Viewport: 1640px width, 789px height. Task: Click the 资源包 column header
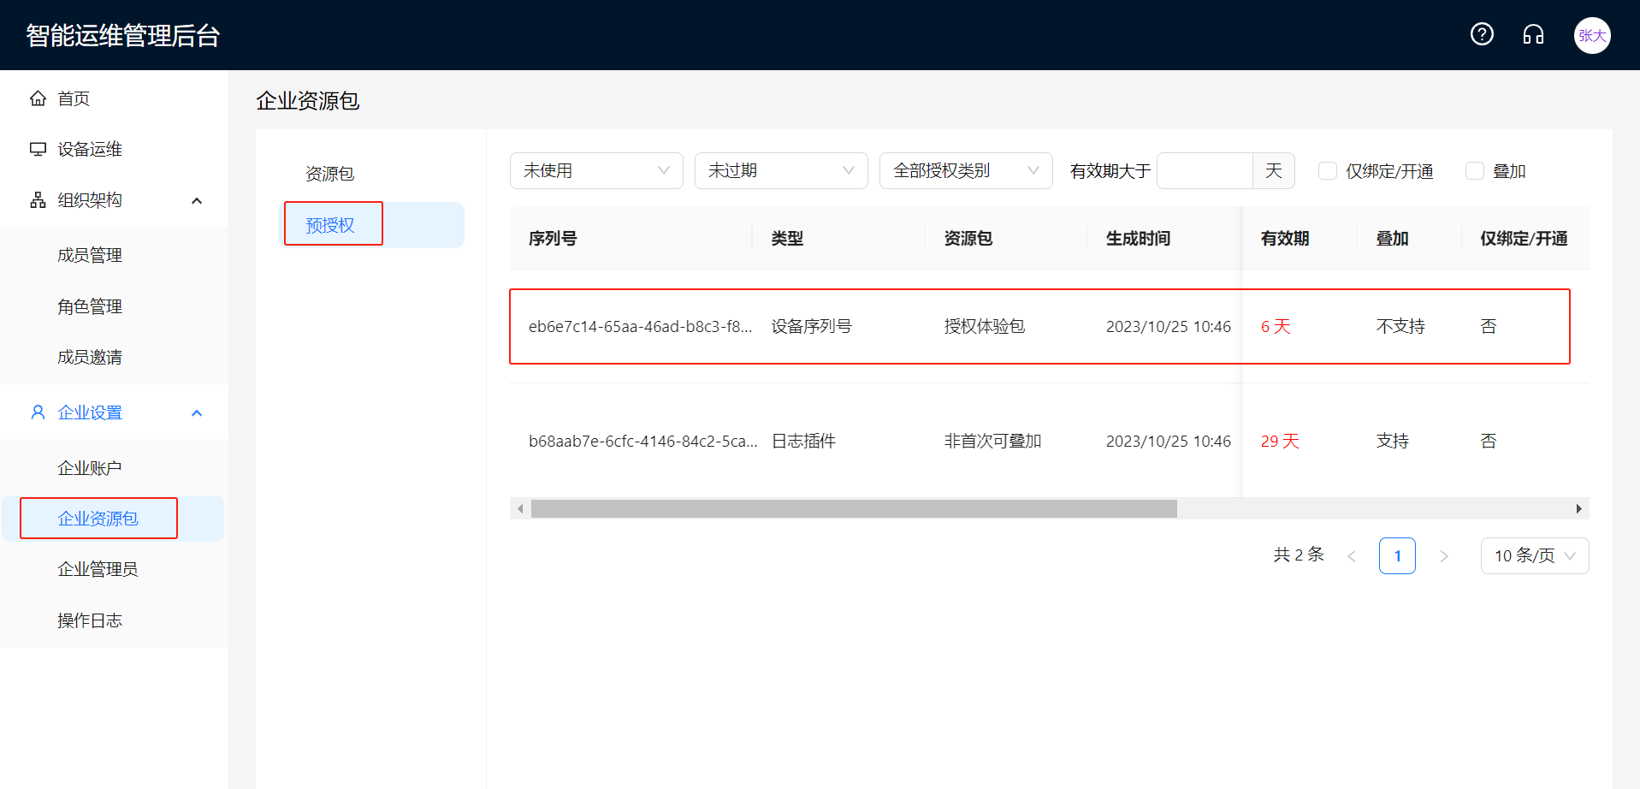coord(968,239)
